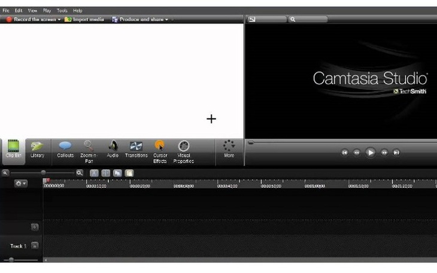Select the Zoom-n-Pan tool
This screenshot has width=437, height=273.
click(89, 149)
